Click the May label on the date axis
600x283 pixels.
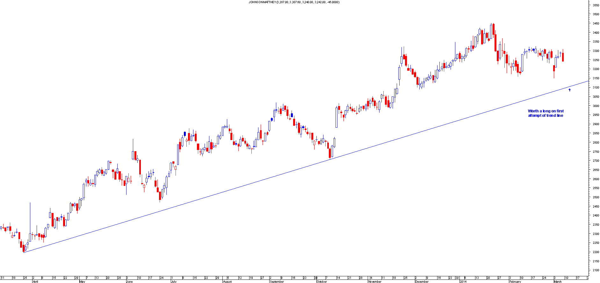(82, 281)
